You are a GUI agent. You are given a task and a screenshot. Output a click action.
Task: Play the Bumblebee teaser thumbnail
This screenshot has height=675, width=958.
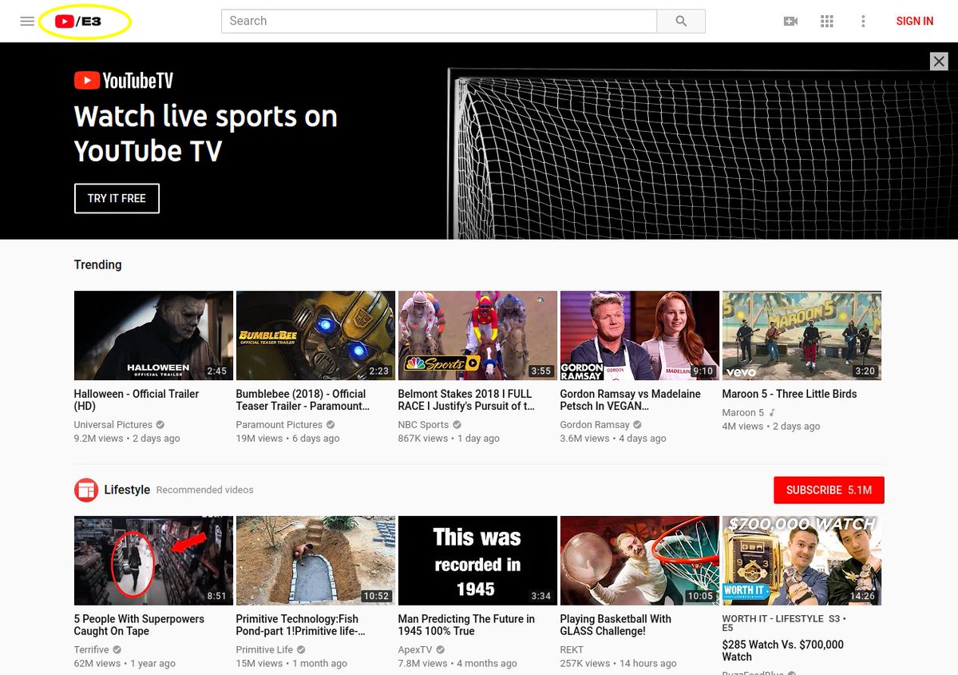coord(315,336)
